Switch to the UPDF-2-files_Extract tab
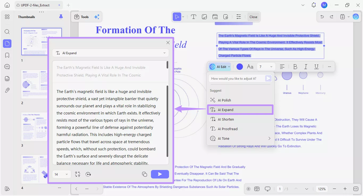The width and height of the screenshot is (363, 196). tap(39, 5)
